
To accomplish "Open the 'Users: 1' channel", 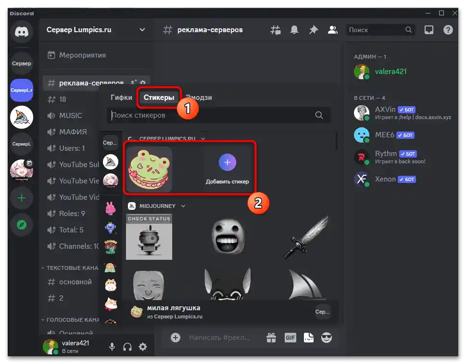I will click(71, 148).
